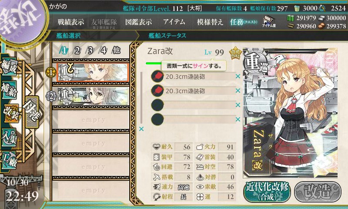Select the 改装 remodel side icon
Image resolution: width=348 pixels, height=209 pixels.
pyautogui.click(x=11, y=113)
